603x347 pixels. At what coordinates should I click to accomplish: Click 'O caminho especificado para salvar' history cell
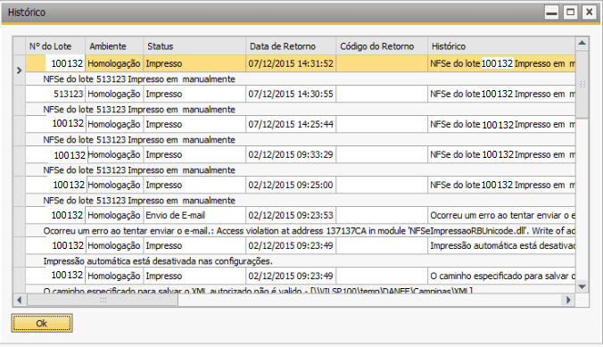[501, 277]
